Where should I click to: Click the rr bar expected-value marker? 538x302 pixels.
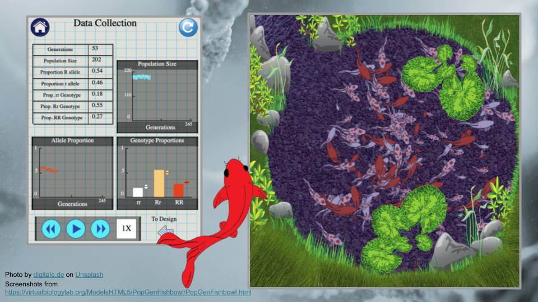point(146,187)
